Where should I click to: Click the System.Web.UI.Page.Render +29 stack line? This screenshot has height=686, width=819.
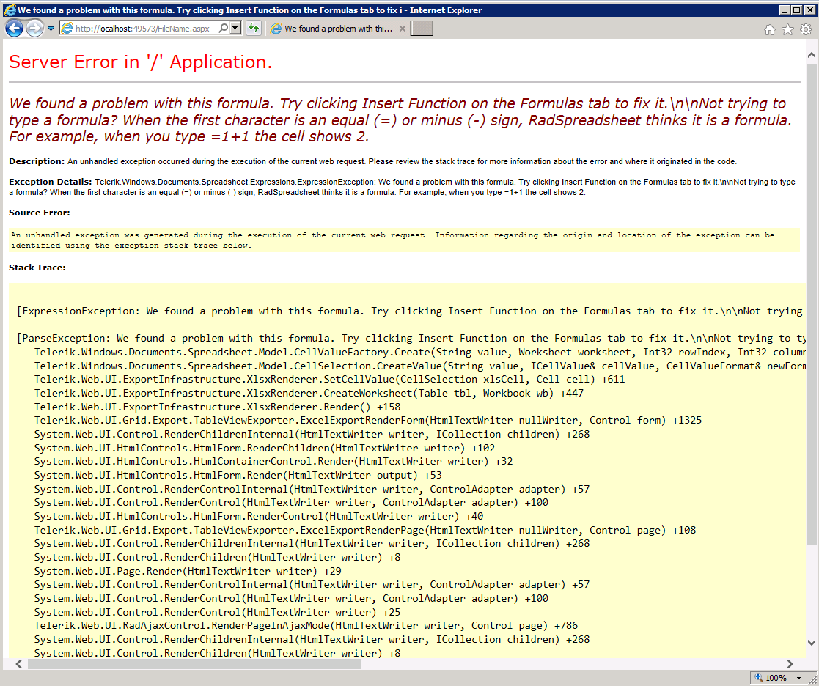[188, 571]
